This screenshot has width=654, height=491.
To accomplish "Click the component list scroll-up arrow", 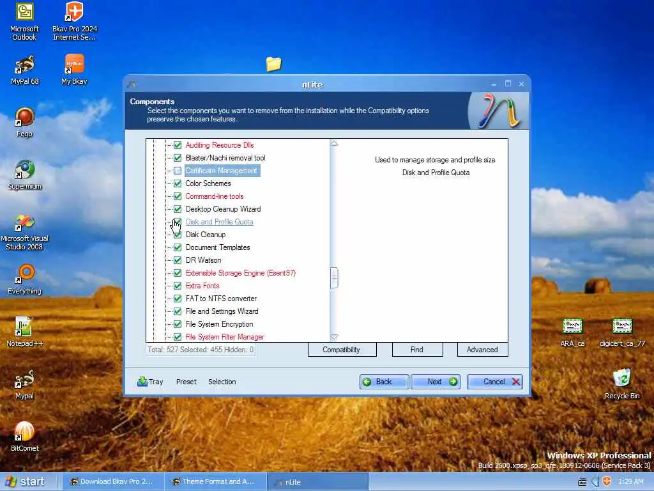I will tap(334, 143).
